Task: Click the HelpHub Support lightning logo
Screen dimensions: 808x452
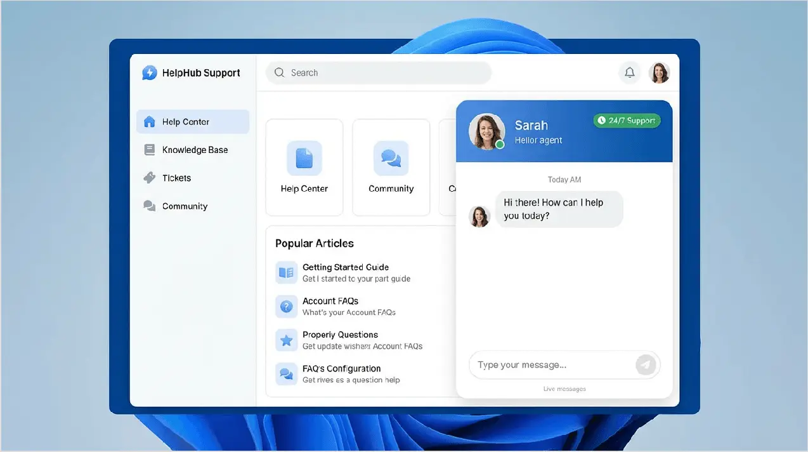Action: (x=149, y=73)
